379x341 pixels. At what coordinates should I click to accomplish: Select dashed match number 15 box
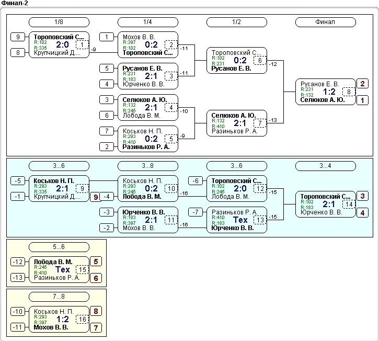point(82,270)
